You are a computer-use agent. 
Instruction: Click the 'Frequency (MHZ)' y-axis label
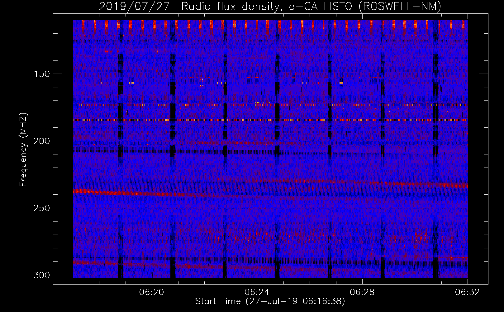click(x=23, y=150)
